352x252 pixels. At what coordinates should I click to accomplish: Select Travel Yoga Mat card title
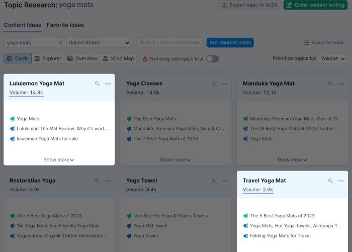[x=264, y=181]
